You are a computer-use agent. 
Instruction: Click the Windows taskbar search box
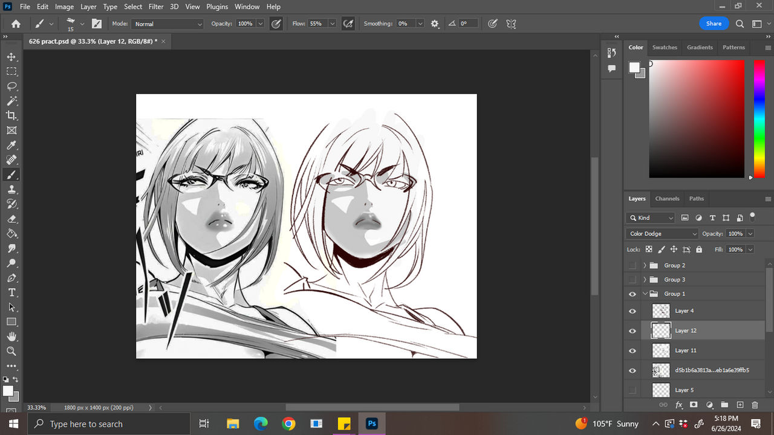click(109, 424)
